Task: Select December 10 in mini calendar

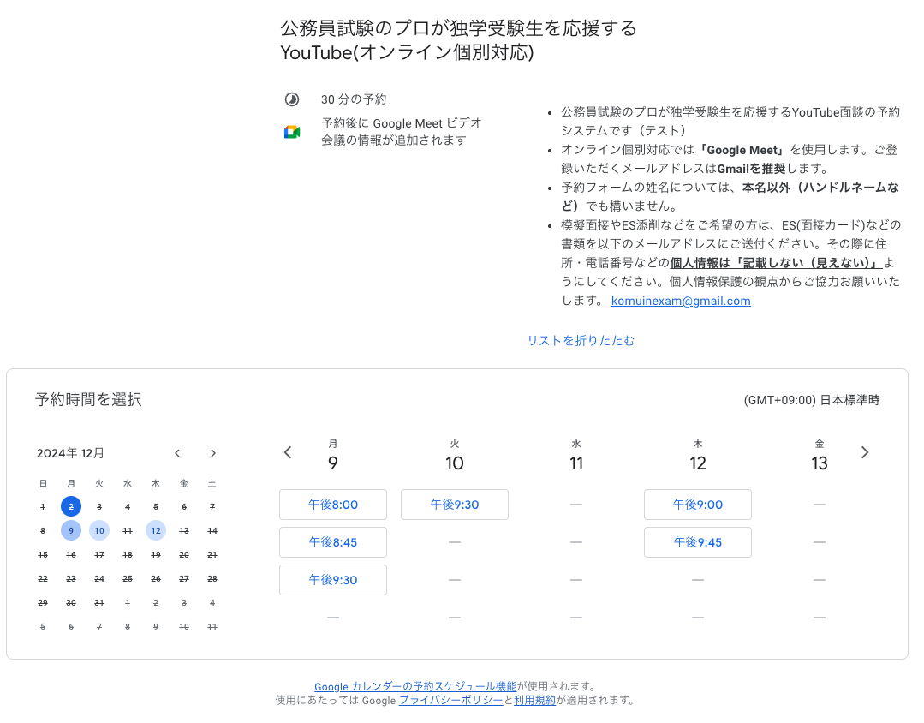Action: [x=99, y=531]
